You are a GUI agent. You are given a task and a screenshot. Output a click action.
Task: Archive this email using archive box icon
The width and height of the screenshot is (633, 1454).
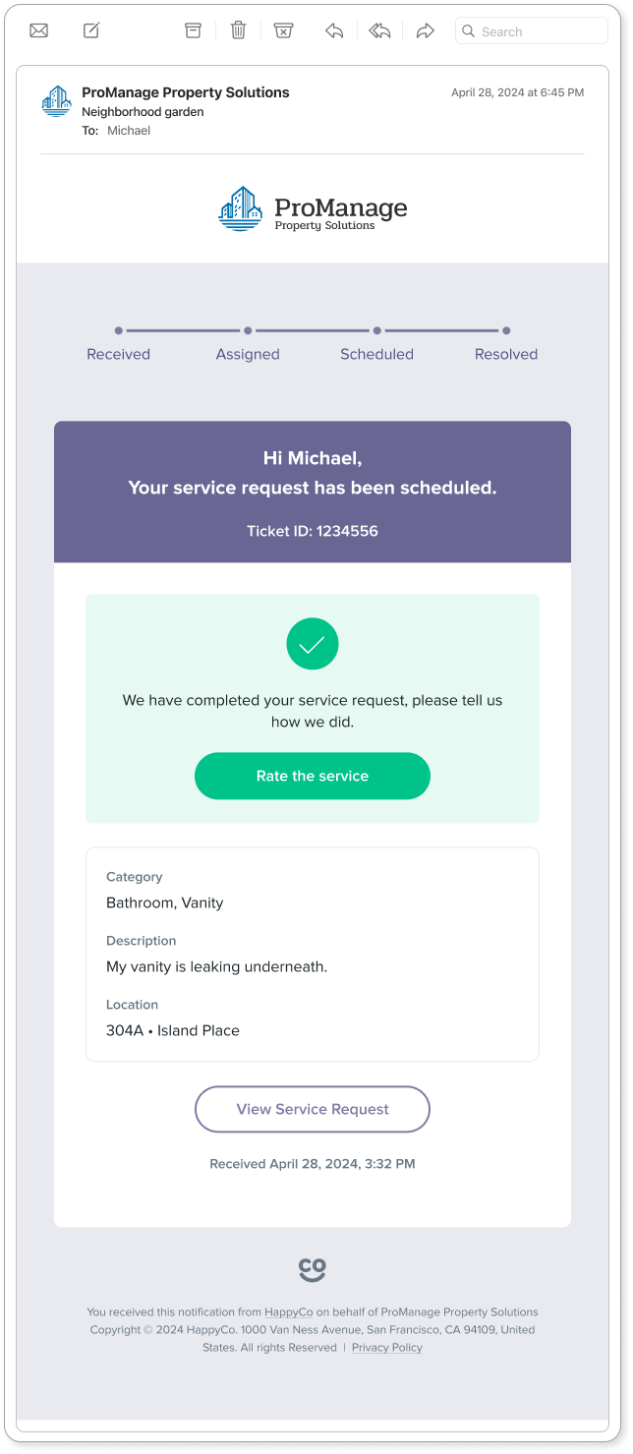193,30
